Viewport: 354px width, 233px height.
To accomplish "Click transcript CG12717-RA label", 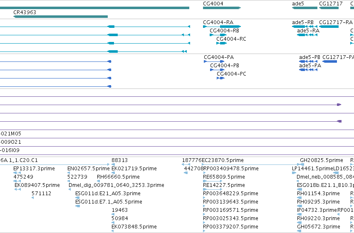I will (336, 22).
